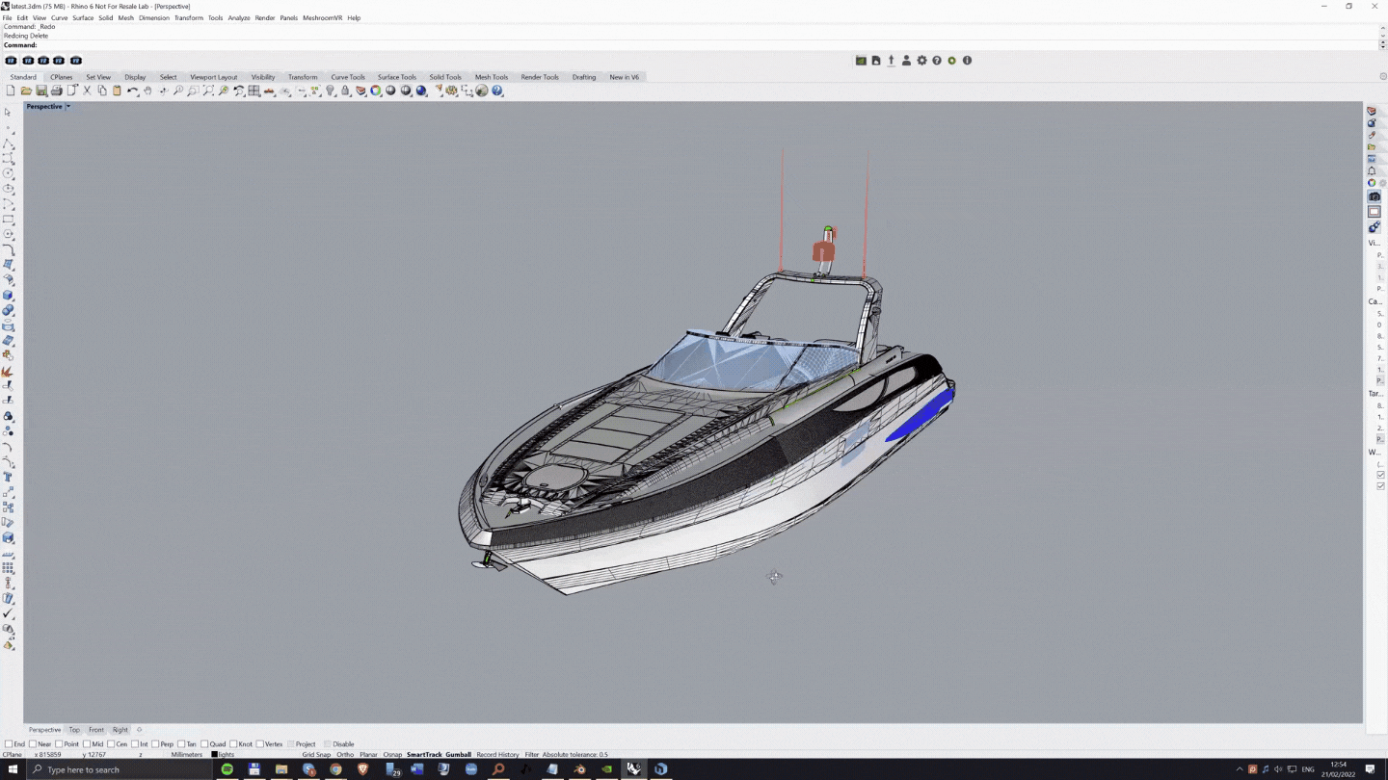1388x780 pixels.
Task: Toggle Ortho mode in the status bar
Action: [343, 755]
